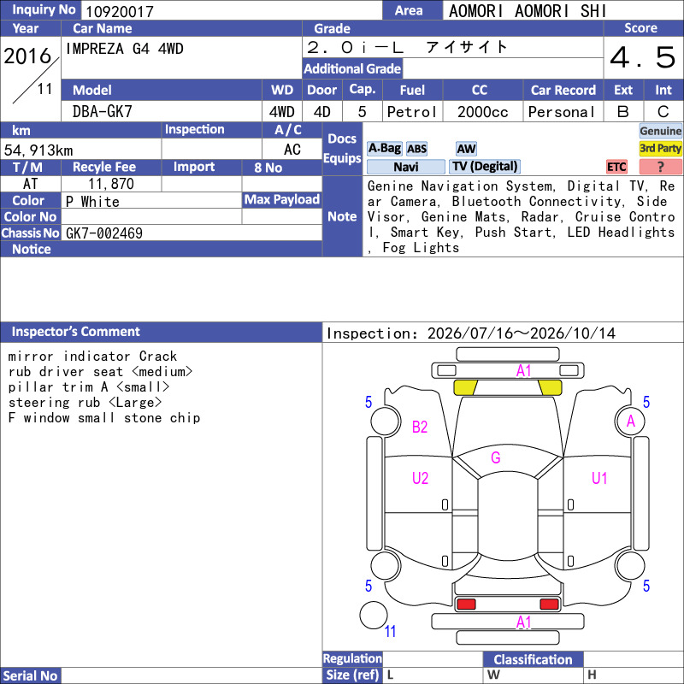Click comment 'steering rub <Large>'

85,402
